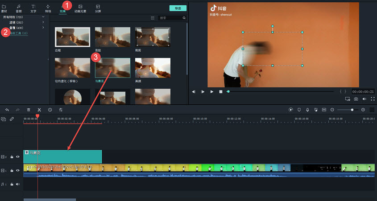
Task: Mute audio track 1 speaker icon
Action: click(x=18, y=184)
